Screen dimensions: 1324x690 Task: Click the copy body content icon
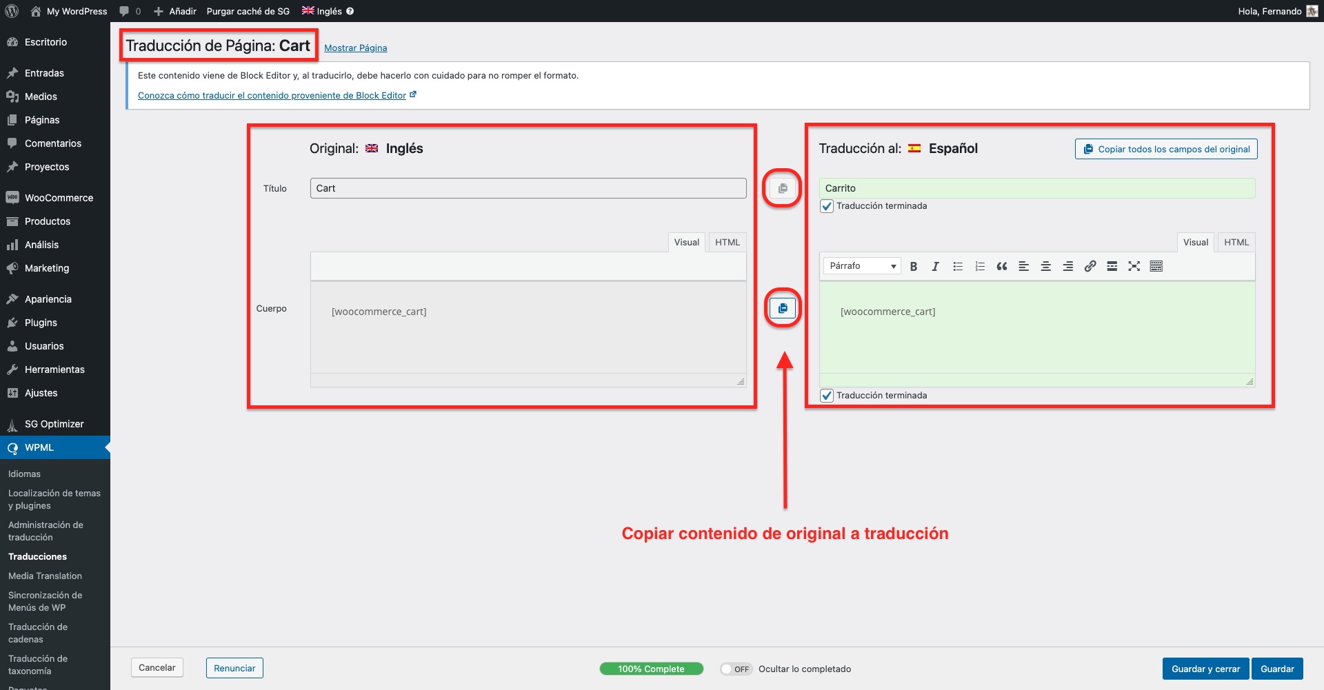782,308
